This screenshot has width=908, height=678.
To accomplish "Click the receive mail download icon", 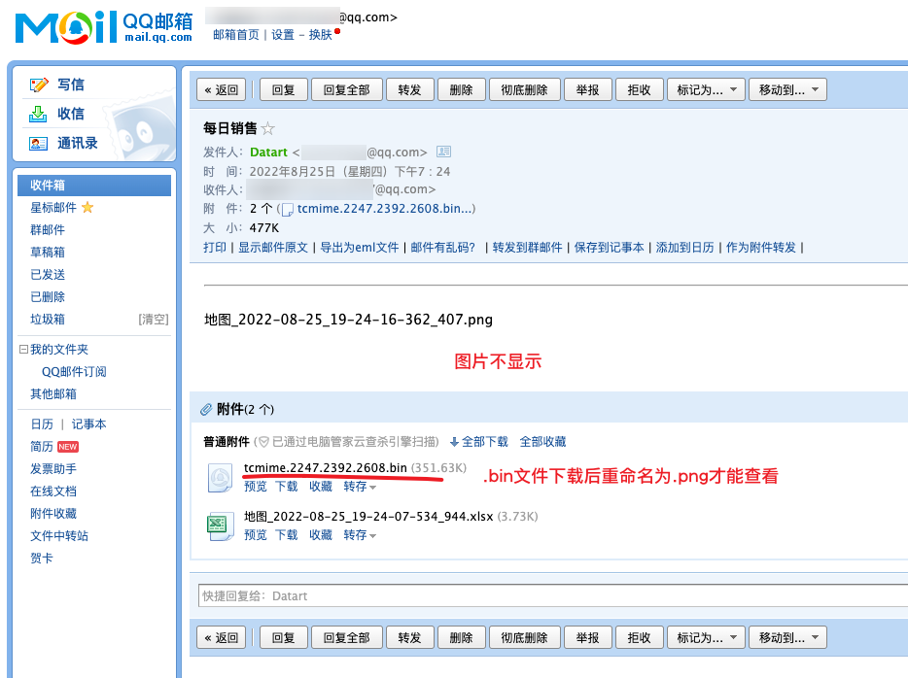I will (x=38, y=114).
